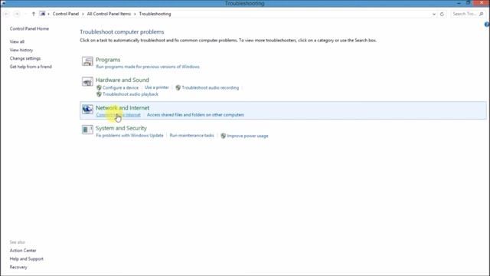Click the Troubleshoot computer problems title
The height and width of the screenshot is (276, 490).
coord(122,32)
